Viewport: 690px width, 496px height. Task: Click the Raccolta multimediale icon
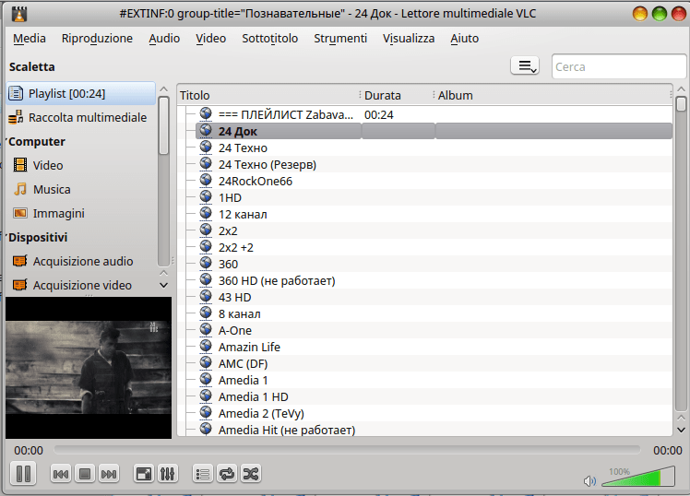tap(16, 117)
